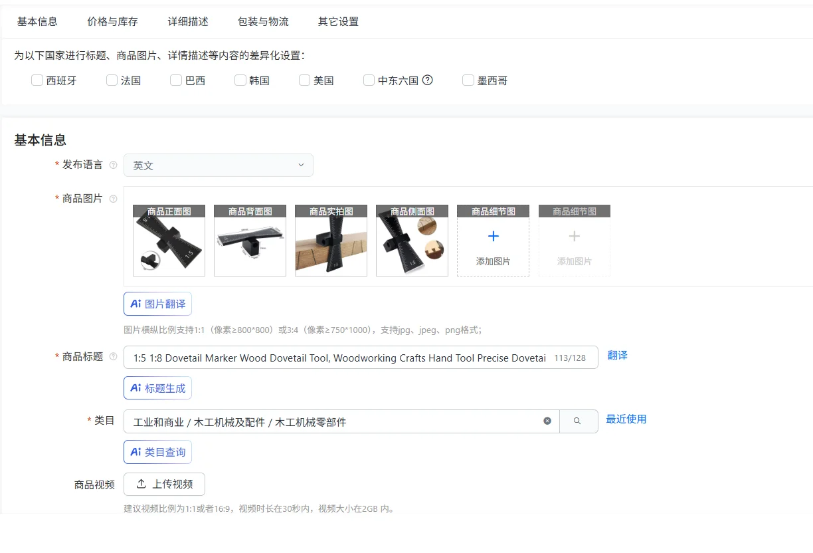This screenshot has width=813, height=553.
Task: Click the AI 图片翻译 button
Action: click(158, 304)
